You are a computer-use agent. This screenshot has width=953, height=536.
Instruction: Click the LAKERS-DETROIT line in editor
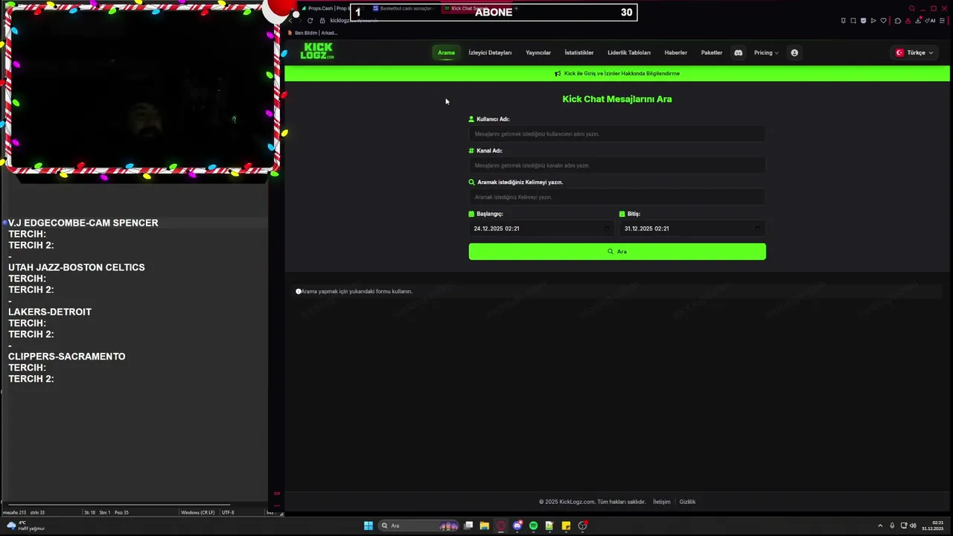pos(50,312)
